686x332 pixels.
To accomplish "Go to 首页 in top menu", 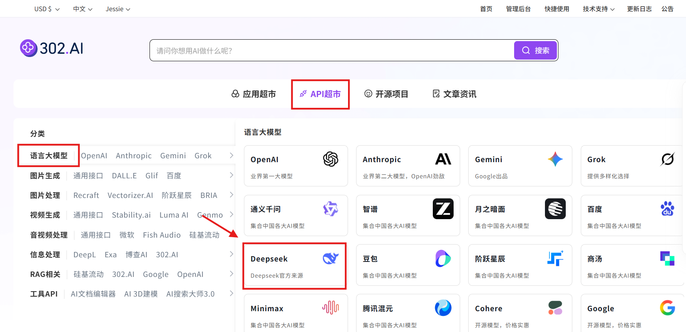I will click(x=486, y=9).
